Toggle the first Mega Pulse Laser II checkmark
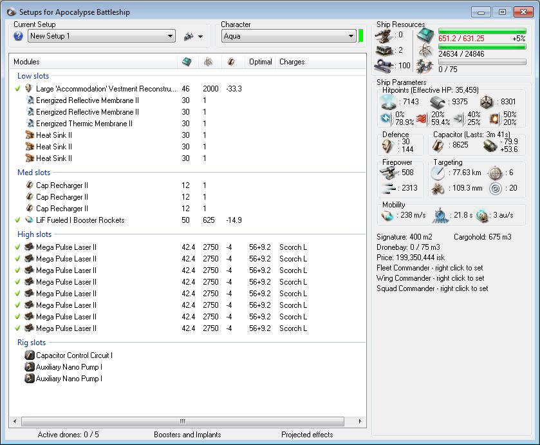 (x=17, y=247)
